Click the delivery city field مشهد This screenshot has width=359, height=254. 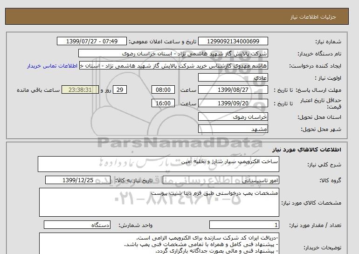point(233,129)
